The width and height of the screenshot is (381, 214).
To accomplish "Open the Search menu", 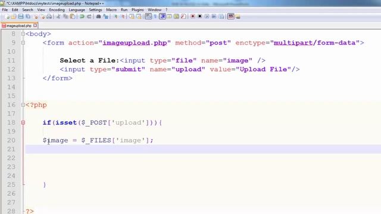I will [27, 10].
